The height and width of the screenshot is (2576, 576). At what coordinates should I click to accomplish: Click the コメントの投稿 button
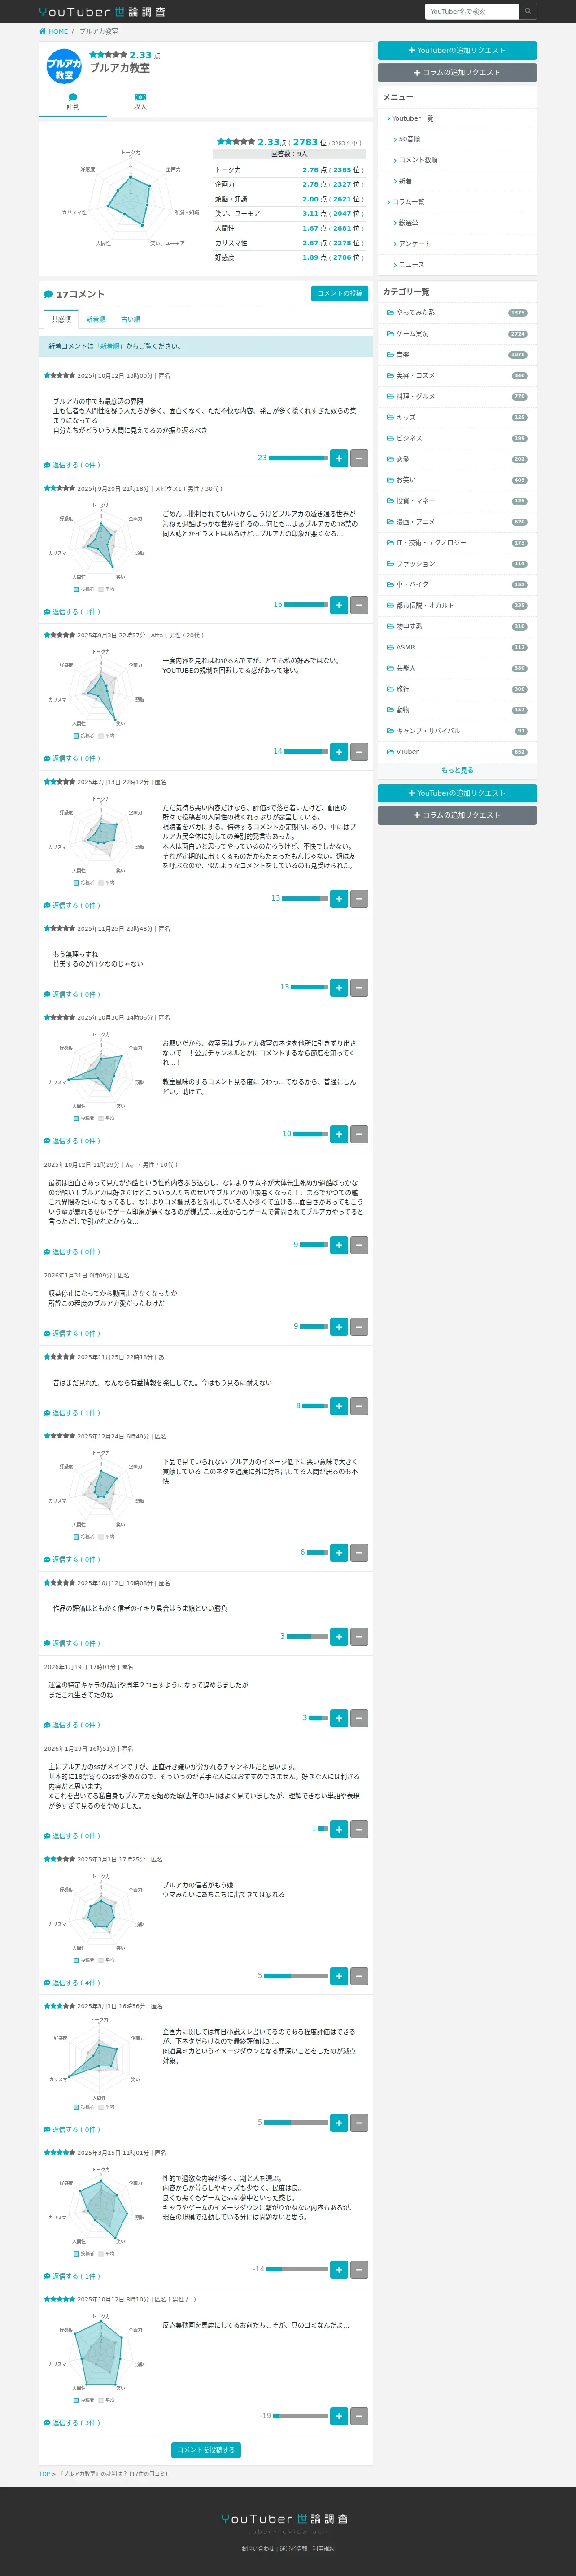[340, 294]
